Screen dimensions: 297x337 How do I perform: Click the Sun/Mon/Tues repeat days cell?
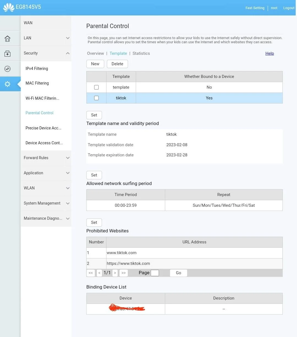224,205
